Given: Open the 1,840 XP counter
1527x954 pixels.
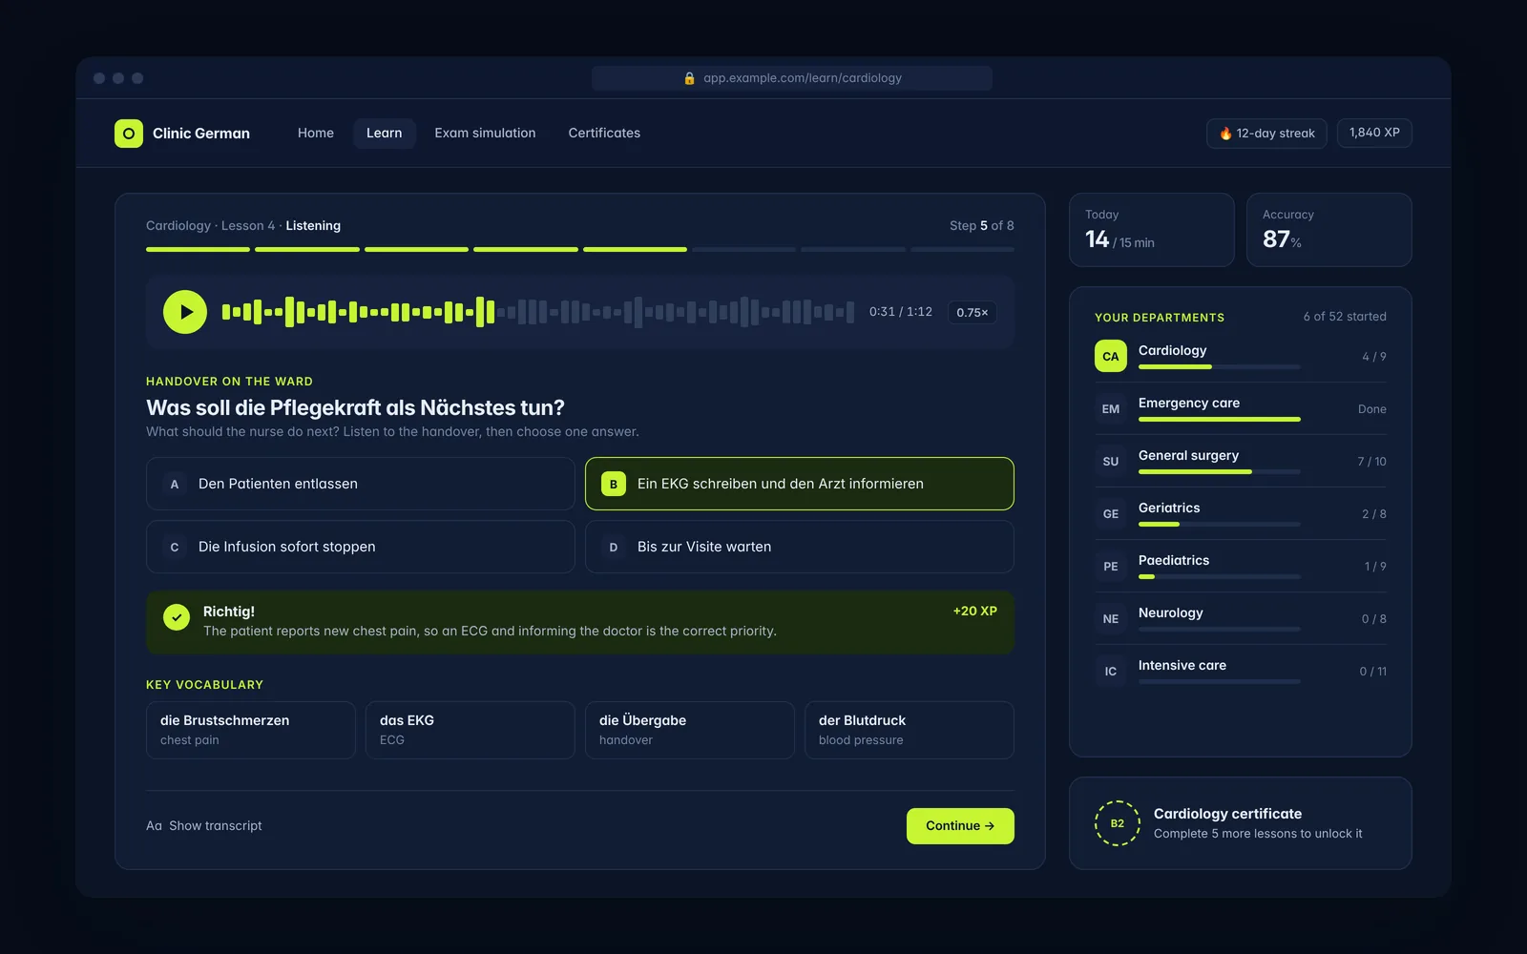Looking at the screenshot, I should tap(1374, 133).
